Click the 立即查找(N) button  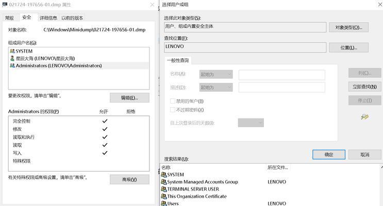click(x=364, y=87)
